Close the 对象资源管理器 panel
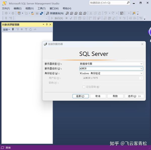The width and height of the screenshot is (151, 150). [50, 25]
